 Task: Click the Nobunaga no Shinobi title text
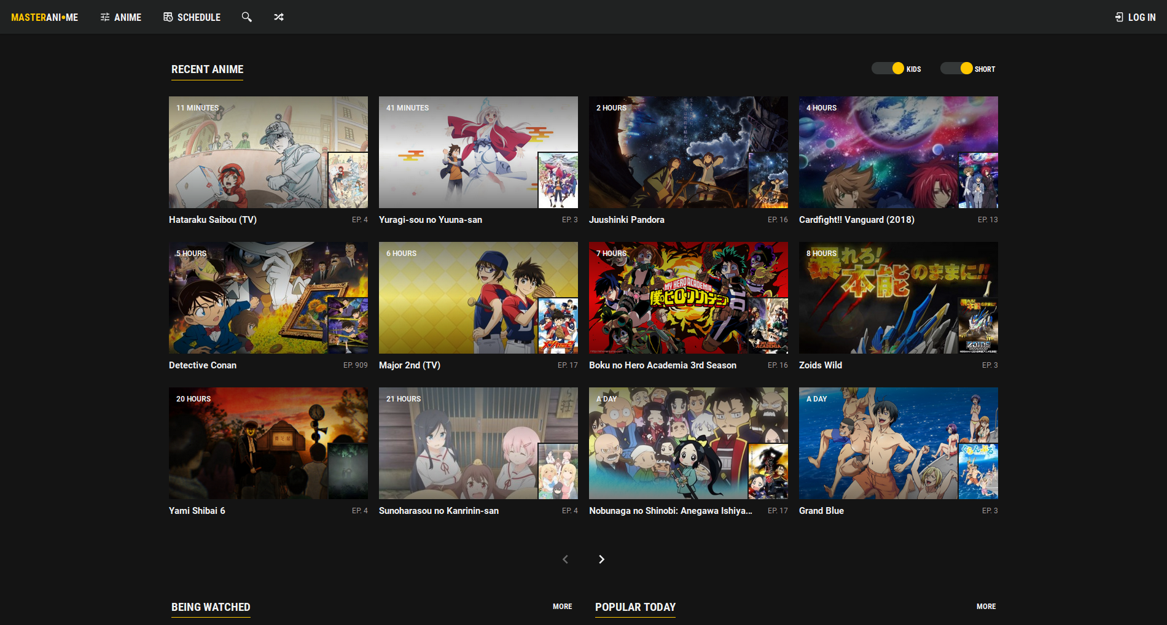(671, 511)
